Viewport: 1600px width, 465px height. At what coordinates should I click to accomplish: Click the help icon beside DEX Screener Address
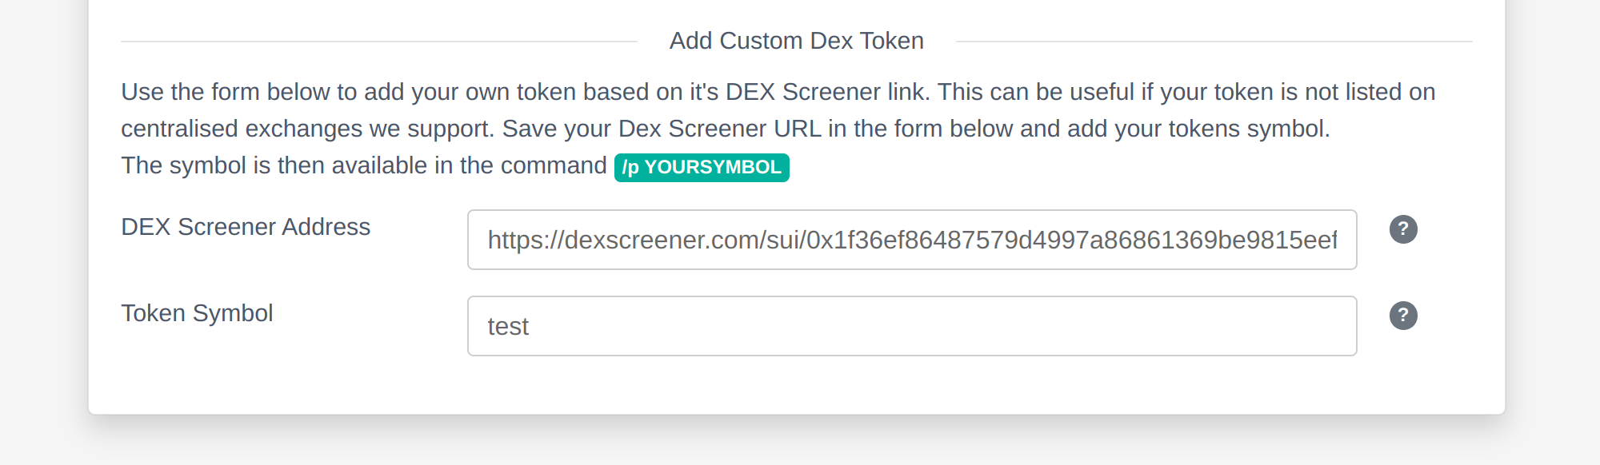[x=1403, y=229]
